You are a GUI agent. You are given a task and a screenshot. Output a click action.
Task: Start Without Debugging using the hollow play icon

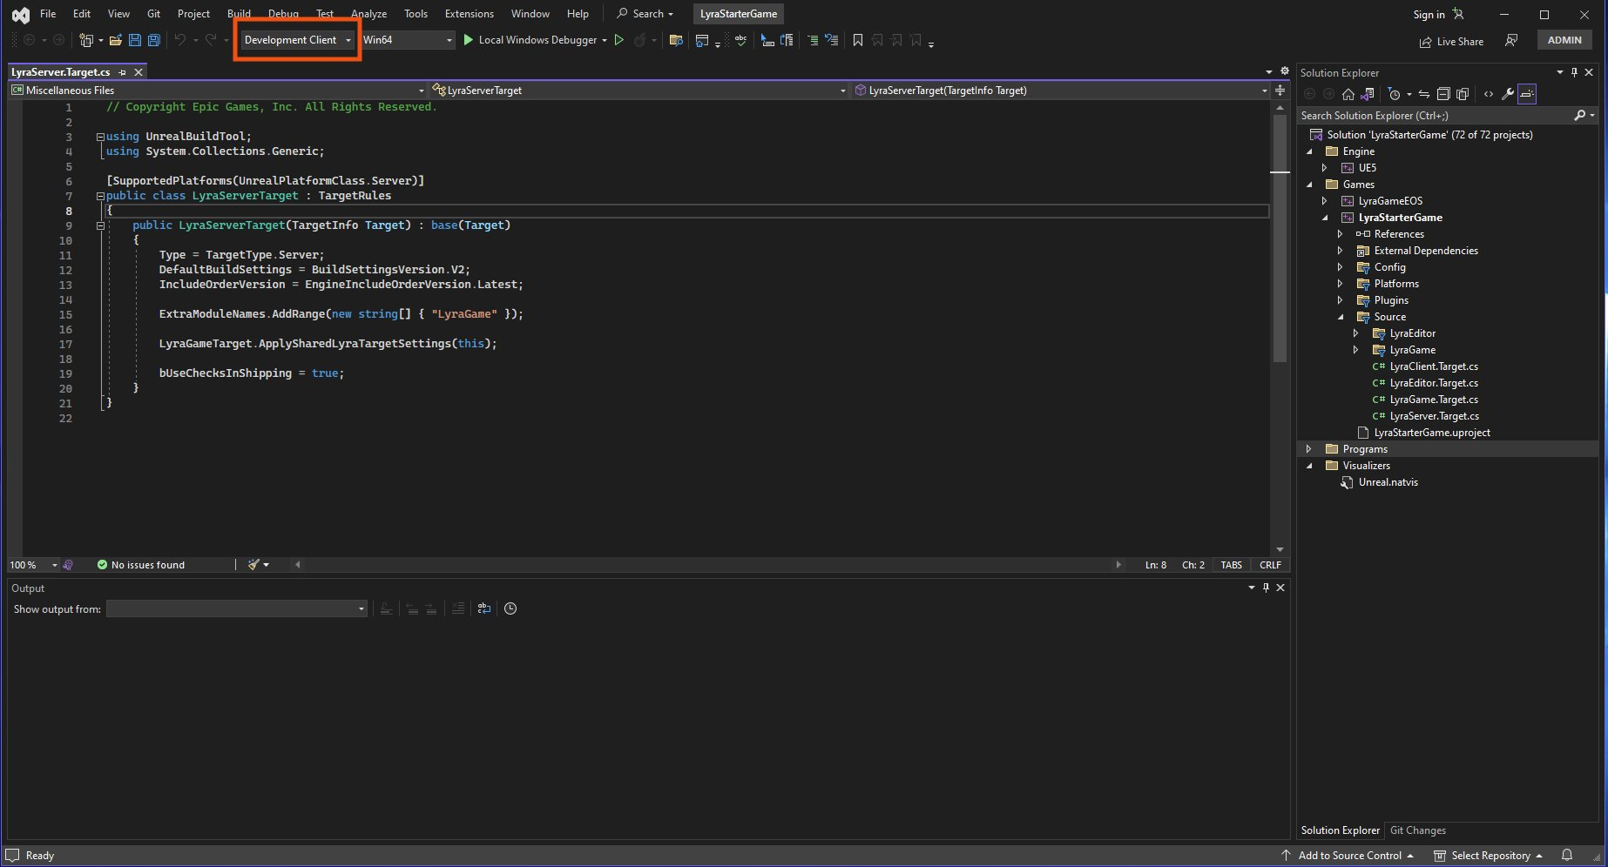point(619,40)
